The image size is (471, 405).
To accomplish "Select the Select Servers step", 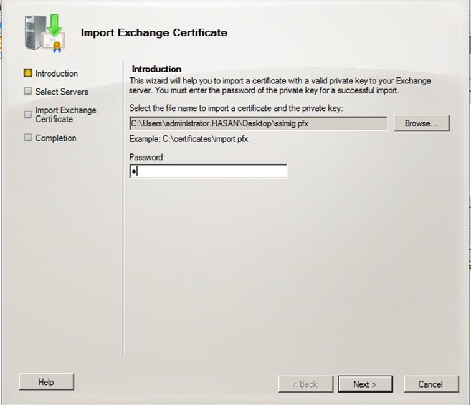I will coord(62,92).
